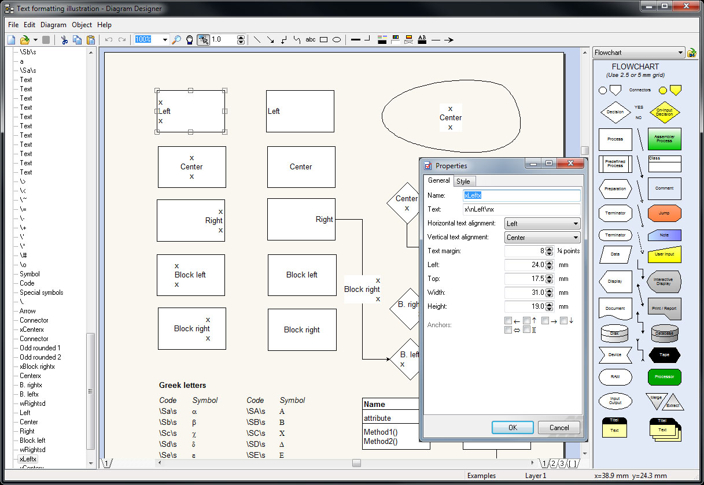Open the Edit menu
This screenshot has width=704, height=485.
click(30, 25)
